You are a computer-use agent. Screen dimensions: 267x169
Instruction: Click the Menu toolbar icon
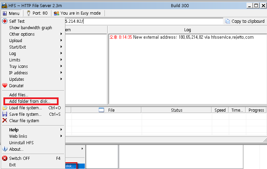tap(5, 13)
